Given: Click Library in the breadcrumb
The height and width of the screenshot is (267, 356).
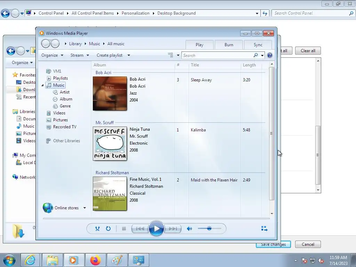Looking at the screenshot, I should [x=75, y=44].
